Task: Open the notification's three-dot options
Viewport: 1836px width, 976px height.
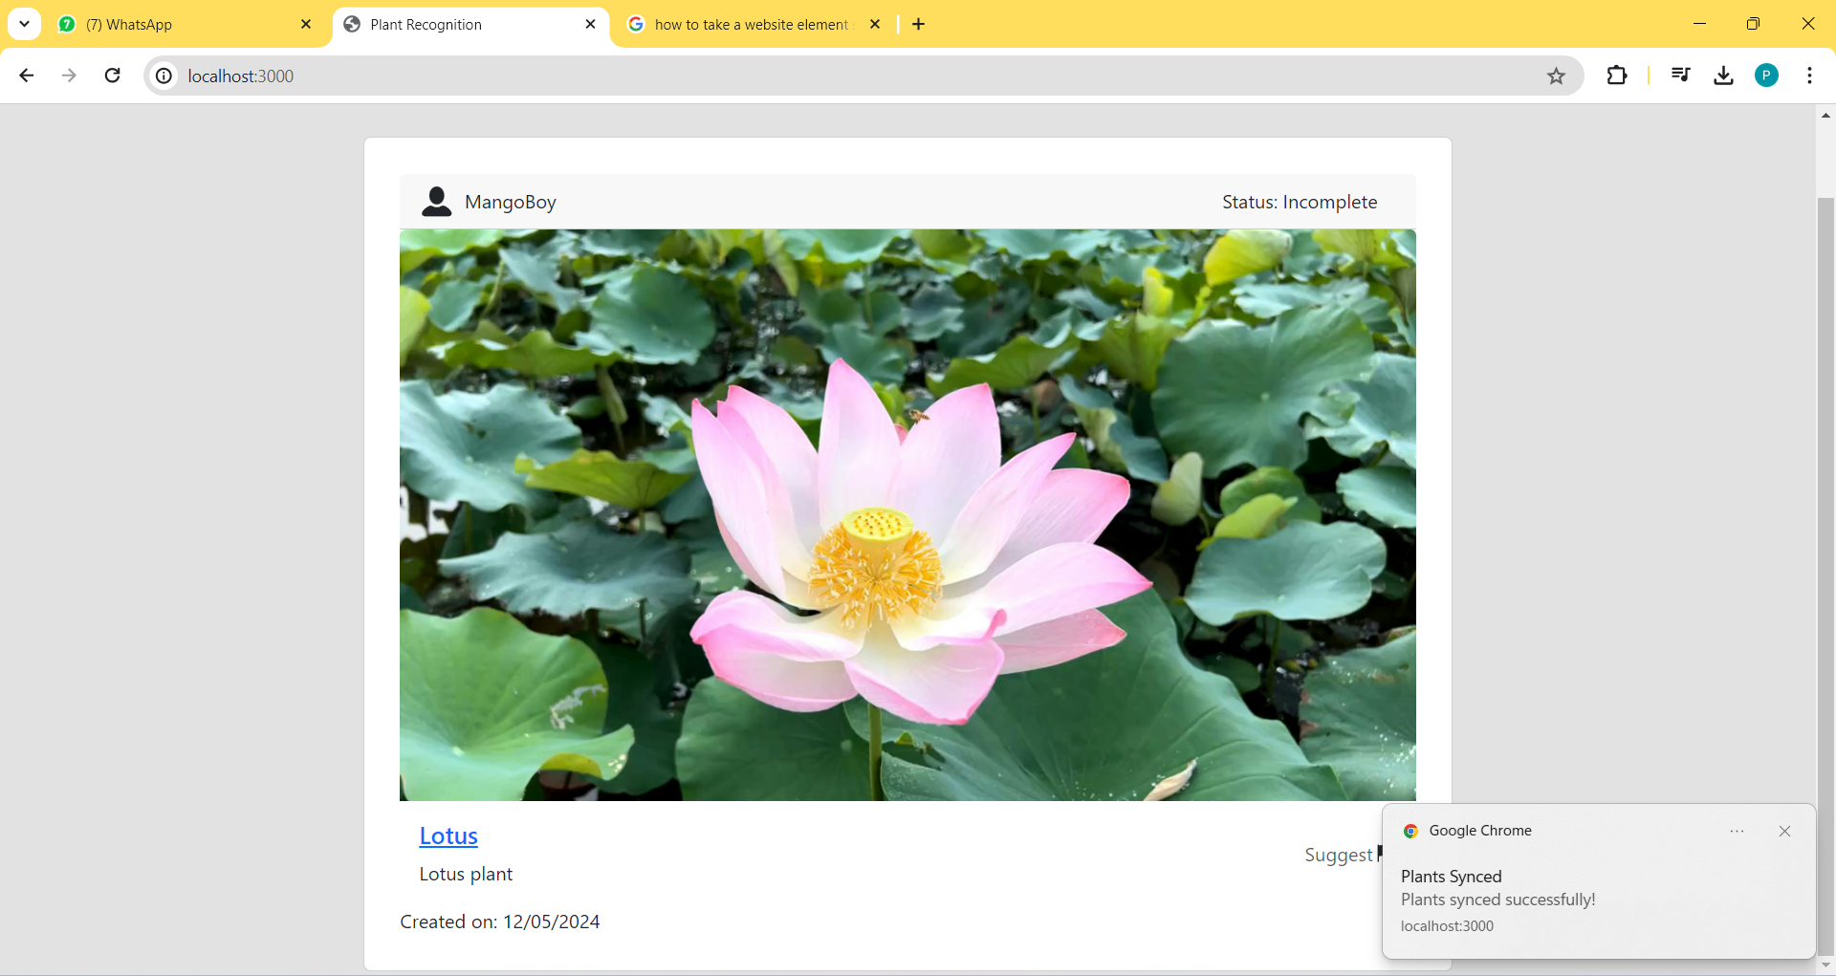Action: [1737, 831]
